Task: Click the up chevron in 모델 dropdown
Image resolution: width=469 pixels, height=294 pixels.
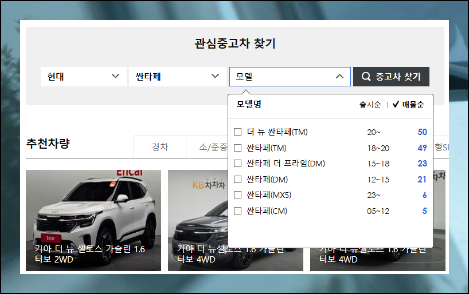Action: (x=339, y=77)
